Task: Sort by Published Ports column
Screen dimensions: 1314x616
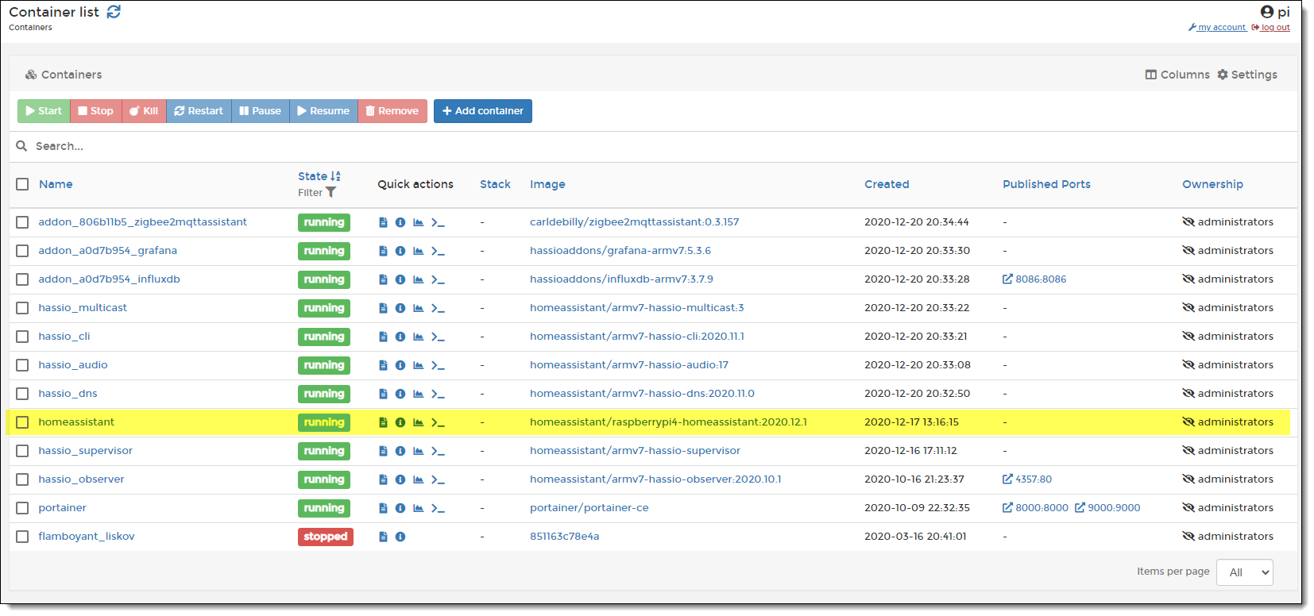Action: click(x=1046, y=184)
